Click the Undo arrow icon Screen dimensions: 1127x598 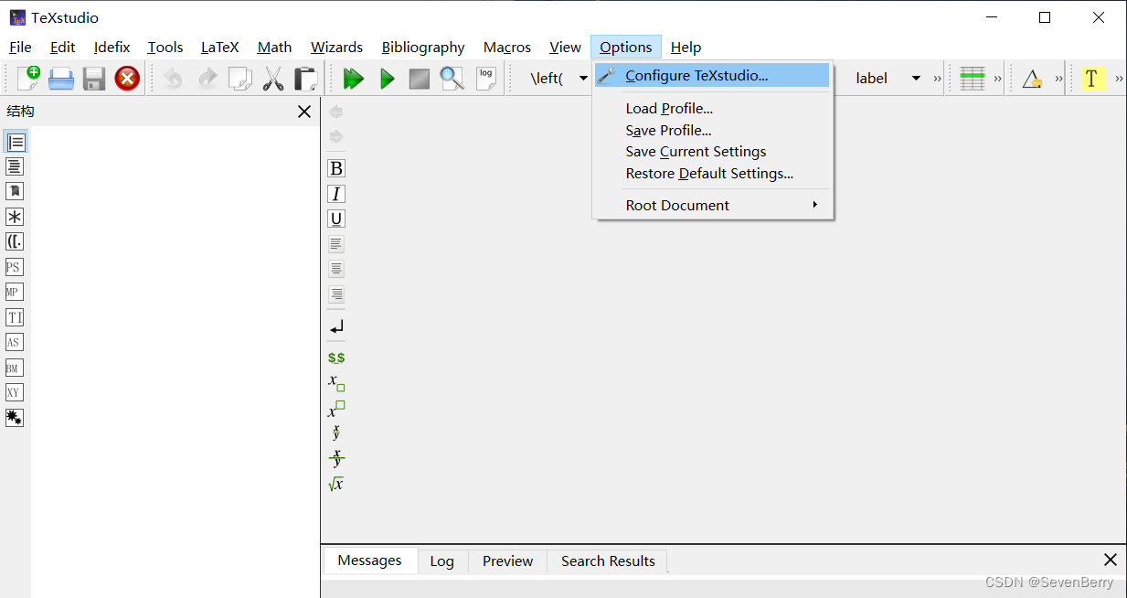click(x=173, y=79)
